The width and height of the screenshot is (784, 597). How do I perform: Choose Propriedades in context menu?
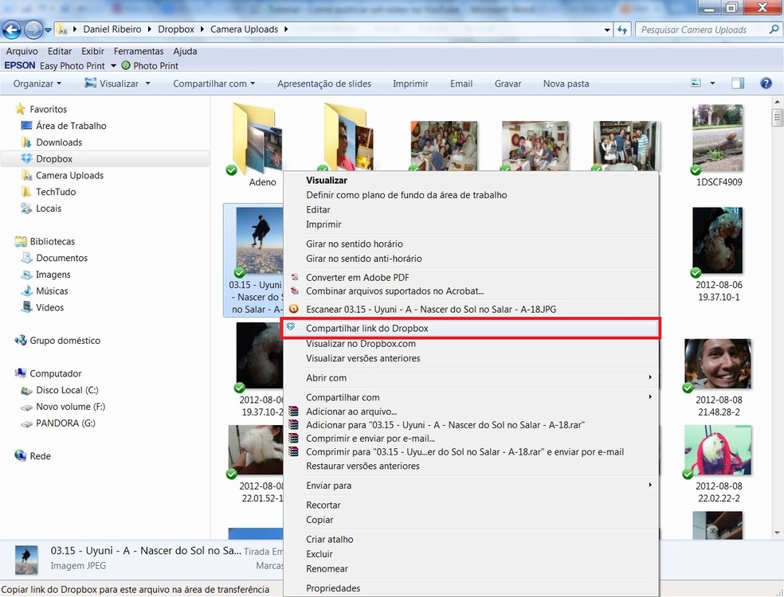(x=333, y=588)
